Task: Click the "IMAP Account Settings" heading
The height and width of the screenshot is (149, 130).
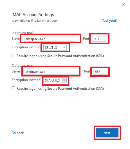Action: 33,15
